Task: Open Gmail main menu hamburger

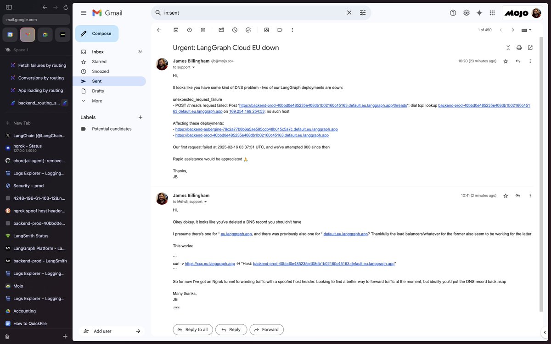Action: click(x=83, y=13)
